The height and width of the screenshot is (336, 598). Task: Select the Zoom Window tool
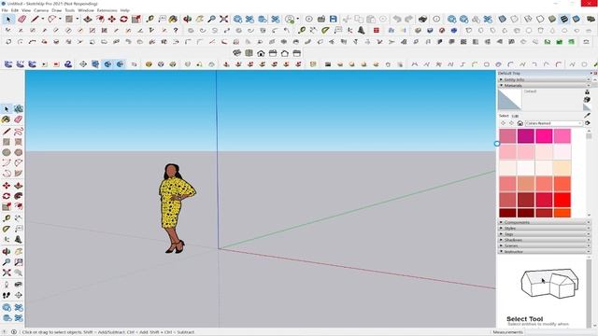pos(19,262)
